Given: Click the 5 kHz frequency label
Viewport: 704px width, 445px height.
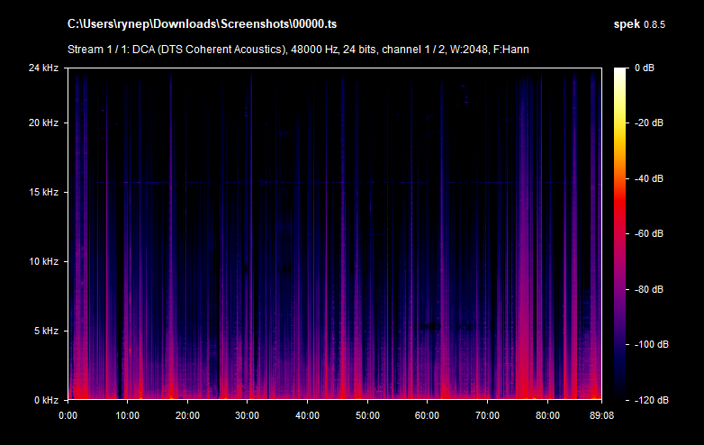Looking at the screenshot, I should [x=46, y=331].
